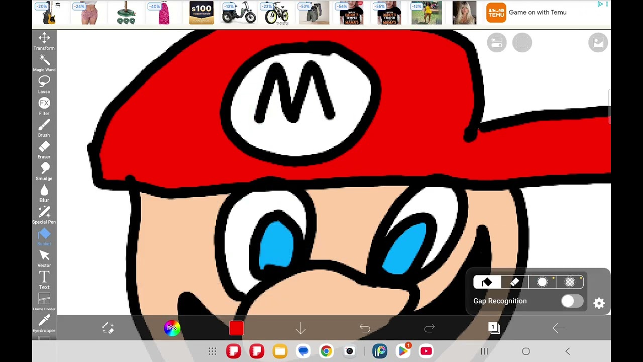Select the Smudge tool
Viewport: 643px width, 362px height.
click(x=44, y=171)
